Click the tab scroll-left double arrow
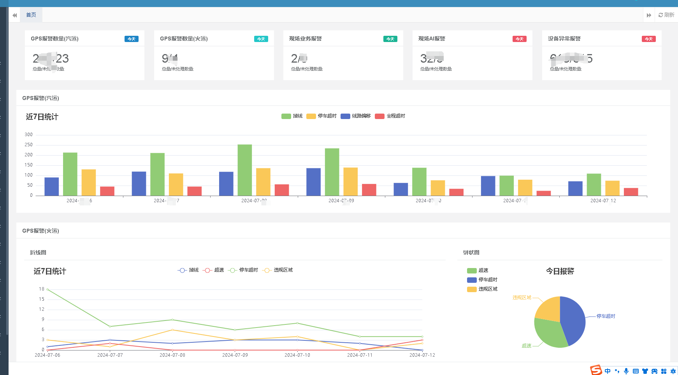 click(x=15, y=15)
